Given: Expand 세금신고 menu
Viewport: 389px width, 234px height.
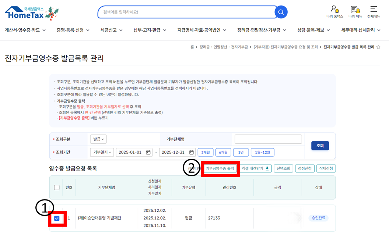Looking at the screenshot, I should (x=111, y=30).
